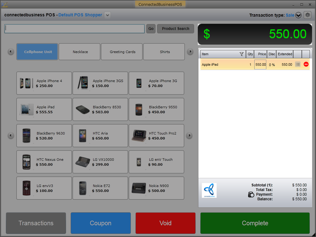Expand the Default POS Shopper dropdown
Screen dimensions: 316x237
107,15
